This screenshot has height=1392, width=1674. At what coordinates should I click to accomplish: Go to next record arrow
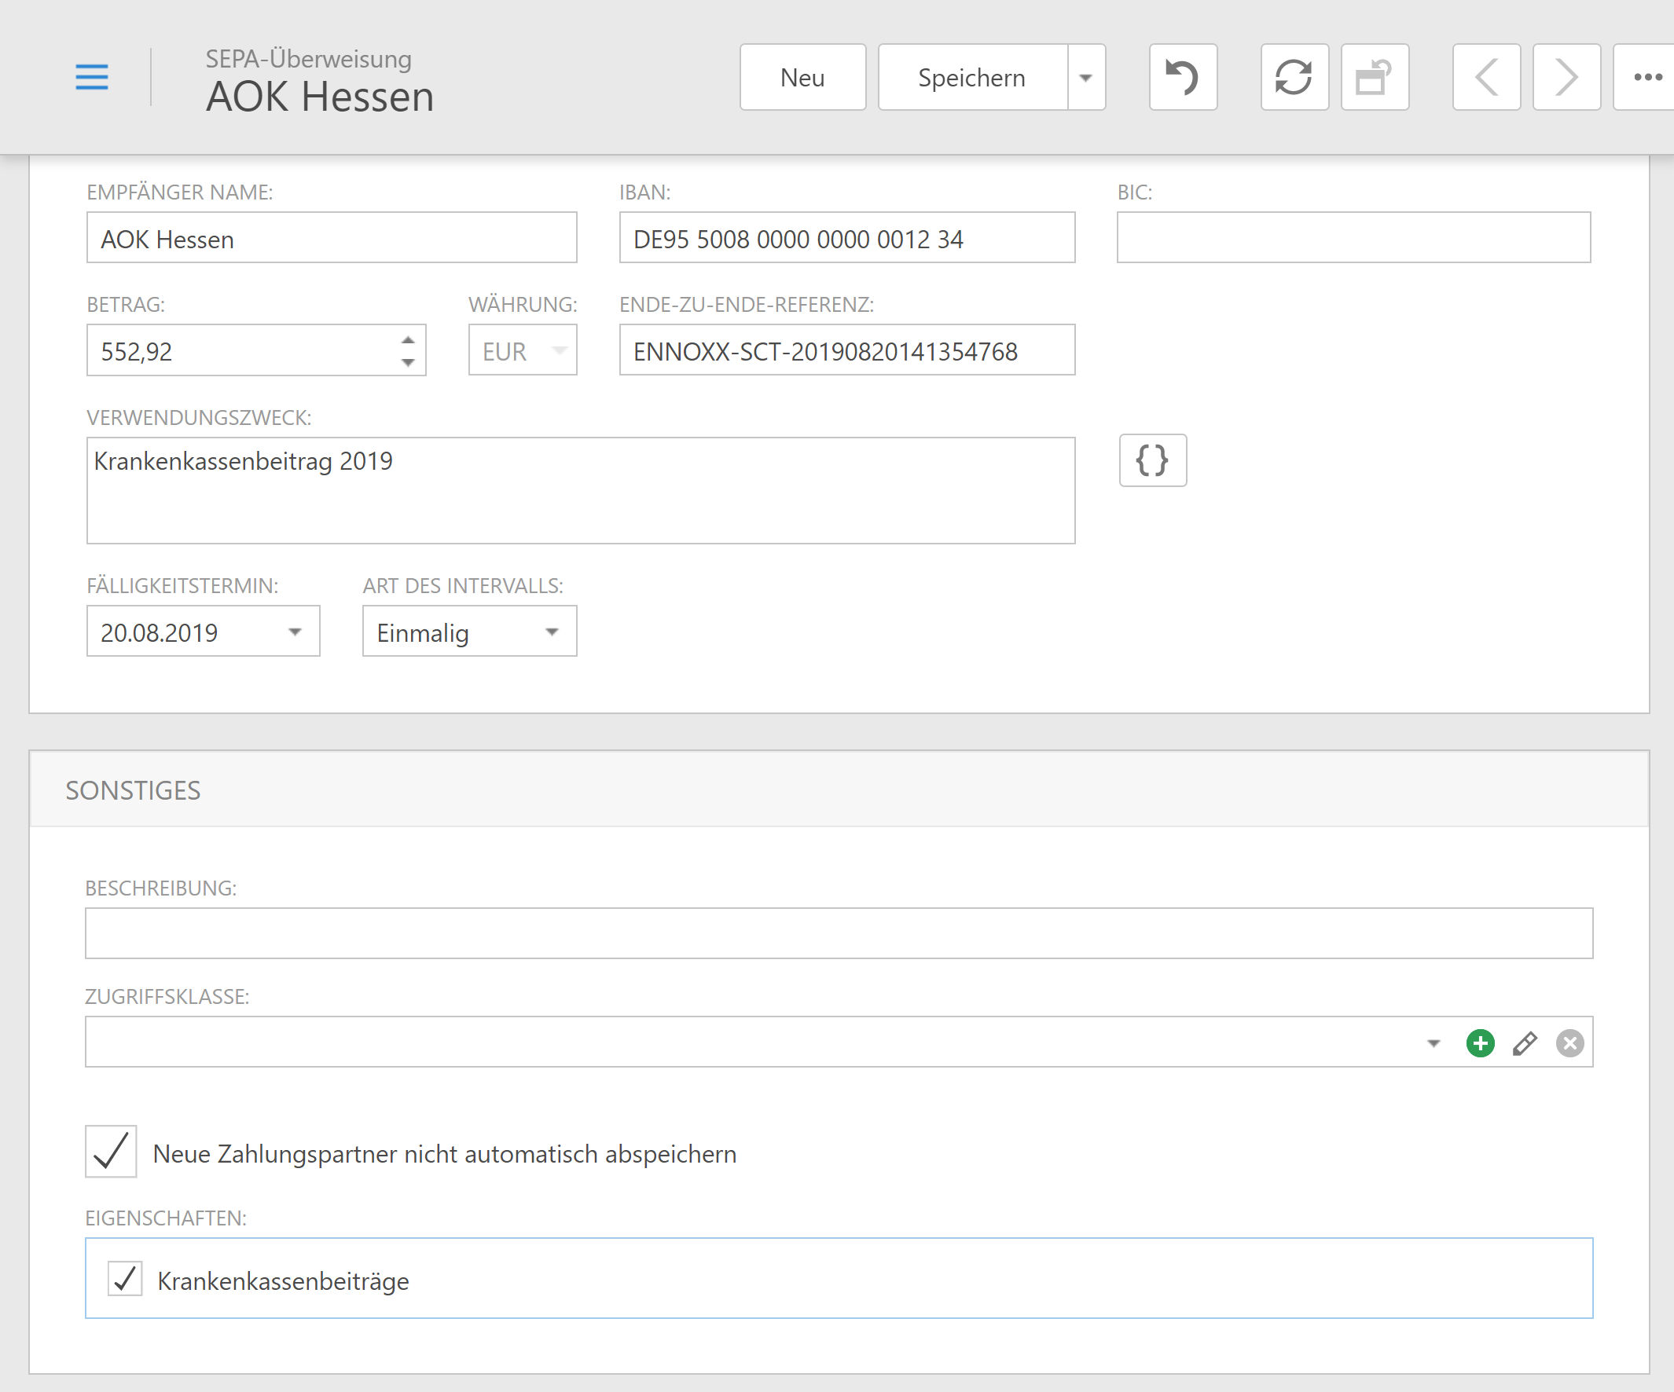(1566, 77)
